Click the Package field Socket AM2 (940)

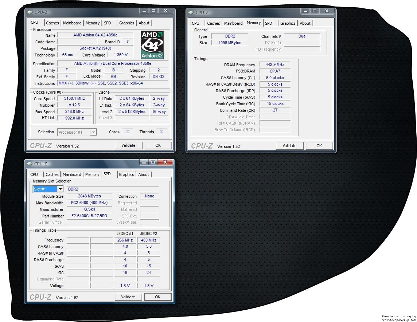95,48
